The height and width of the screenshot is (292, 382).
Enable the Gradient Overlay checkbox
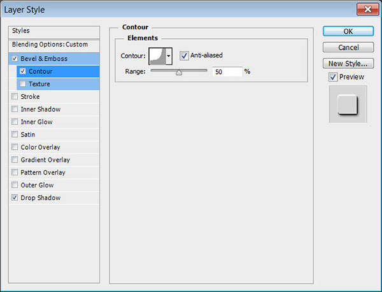(15, 160)
